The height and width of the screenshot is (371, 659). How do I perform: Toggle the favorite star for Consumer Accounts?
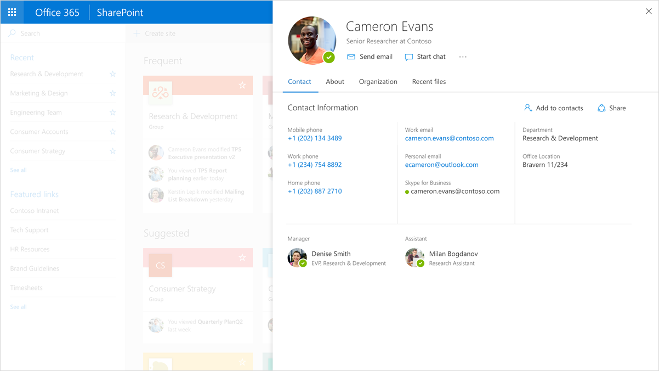coord(113,132)
